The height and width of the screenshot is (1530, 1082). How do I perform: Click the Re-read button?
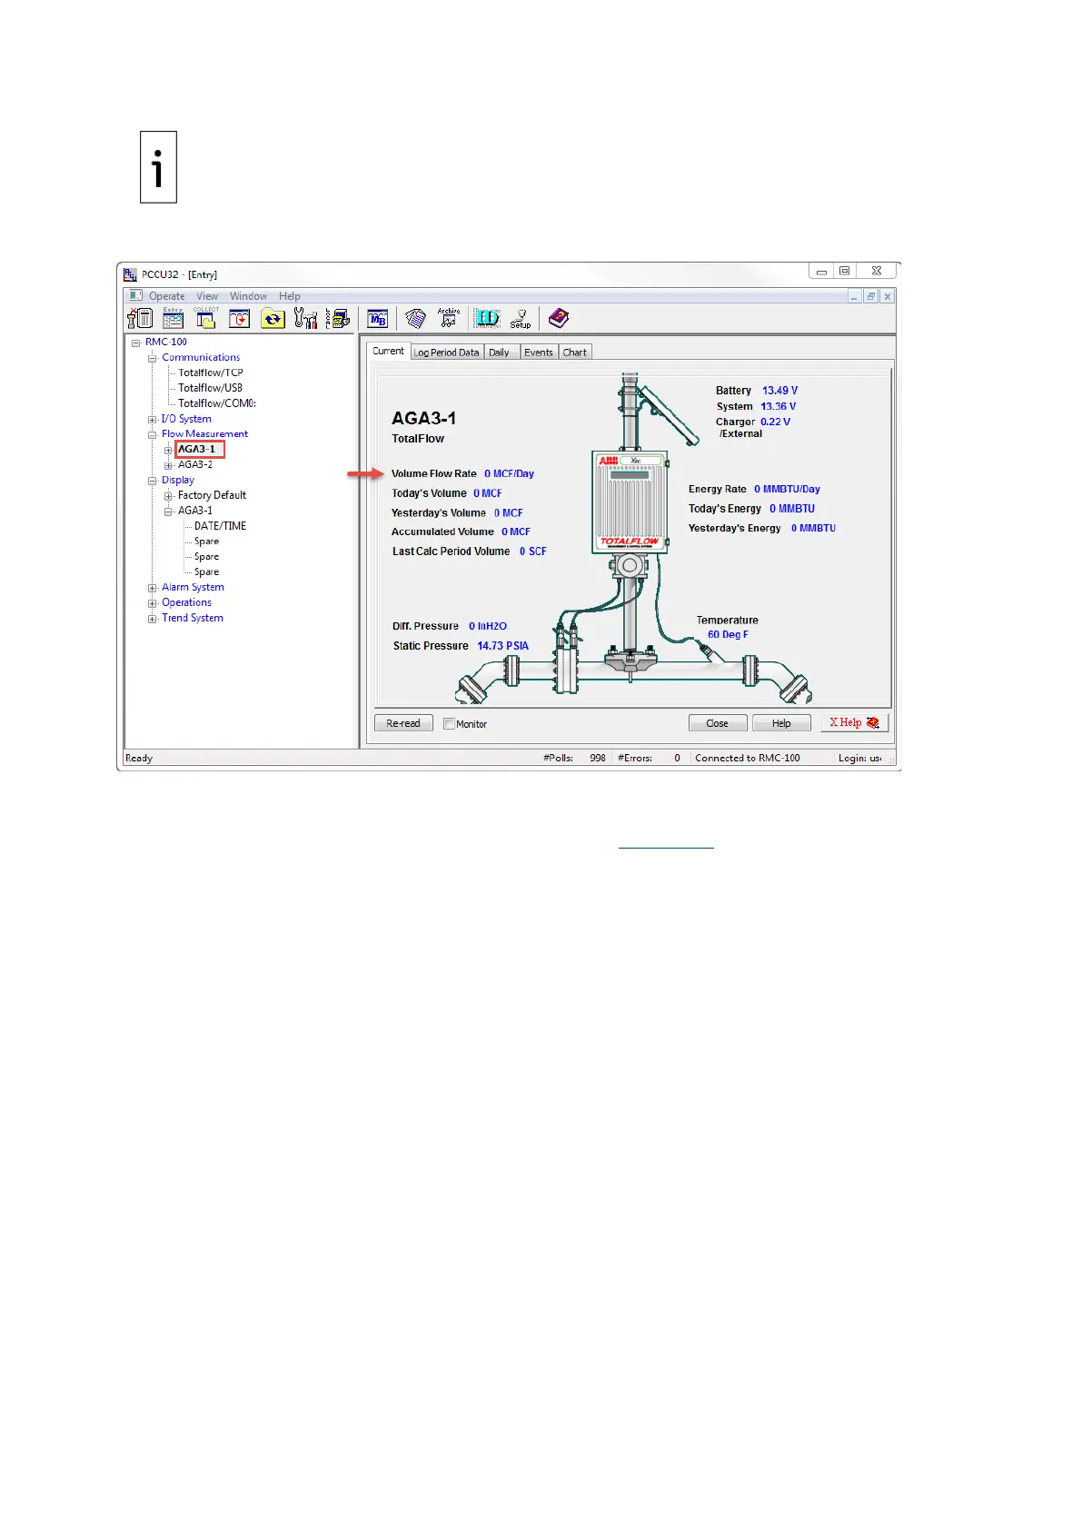pyautogui.click(x=403, y=723)
